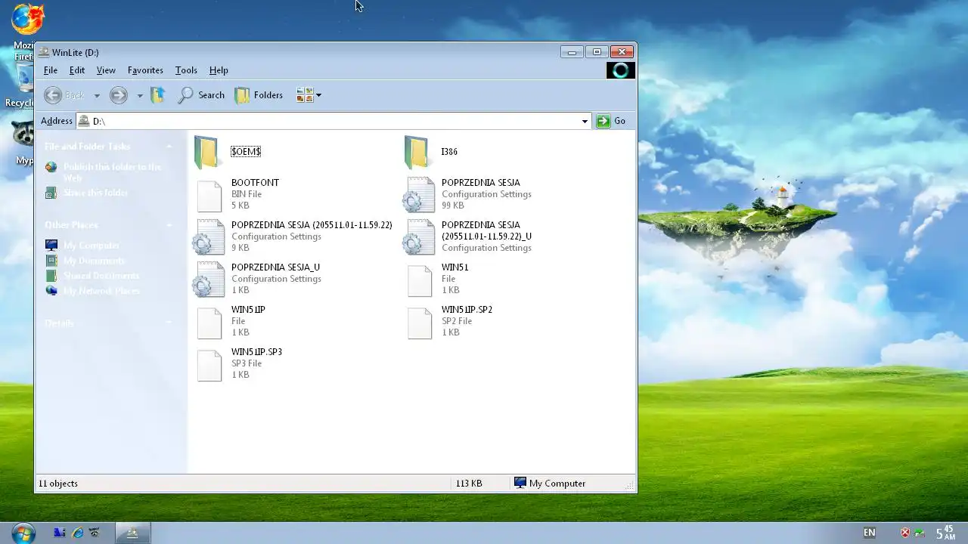The height and width of the screenshot is (544, 968).
Task: Click Publish this folder to the Web
Action: (112, 172)
